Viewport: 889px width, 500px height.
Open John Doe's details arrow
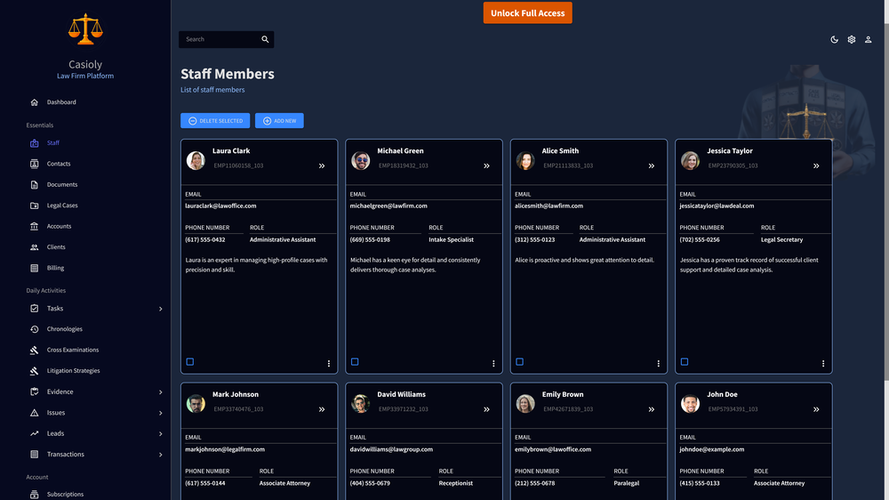[816, 409]
